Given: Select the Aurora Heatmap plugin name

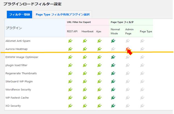Looking at the screenshot, I should click(17, 49).
